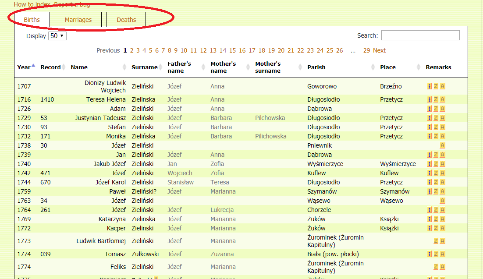Click the Search input field
483x279 pixels.
(420, 35)
